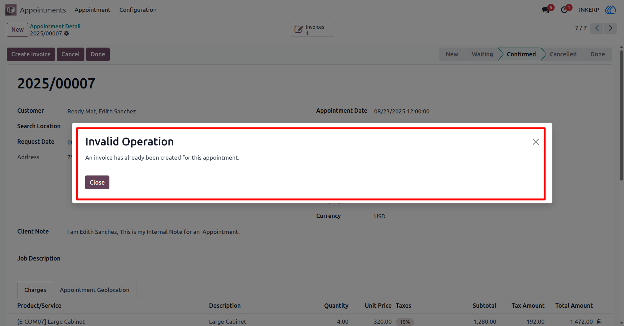Image resolution: width=624 pixels, height=326 pixels.
Task: Click the Close button in the dialog
Action: (x=97, y=182)
